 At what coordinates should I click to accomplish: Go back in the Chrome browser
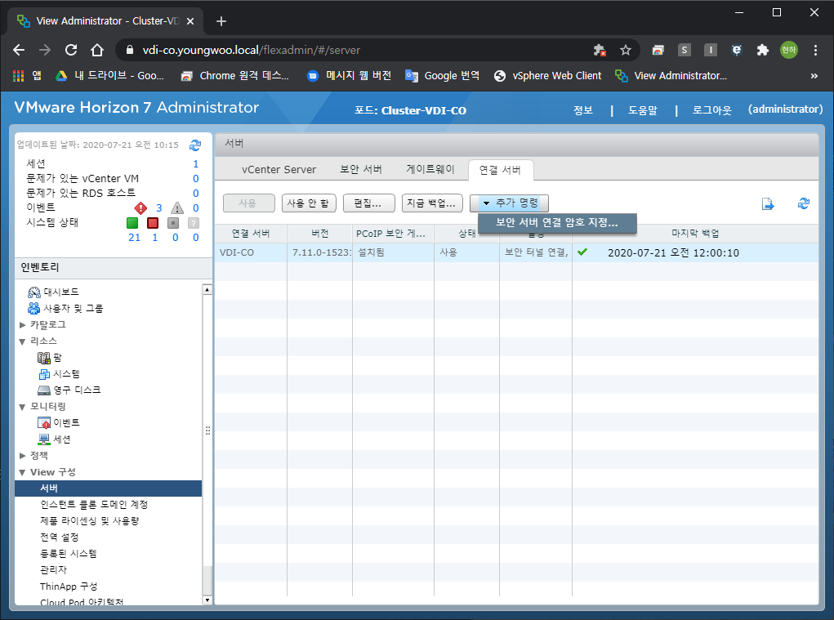click(x=19, y=50)
